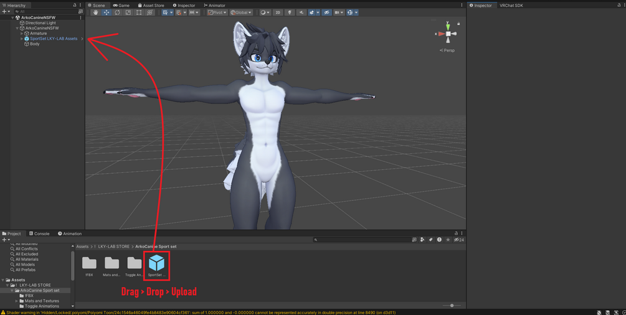This screenshot has width=626, height=315.
Task: Select the SportSet prefab asset
Action: coord(156,265)
